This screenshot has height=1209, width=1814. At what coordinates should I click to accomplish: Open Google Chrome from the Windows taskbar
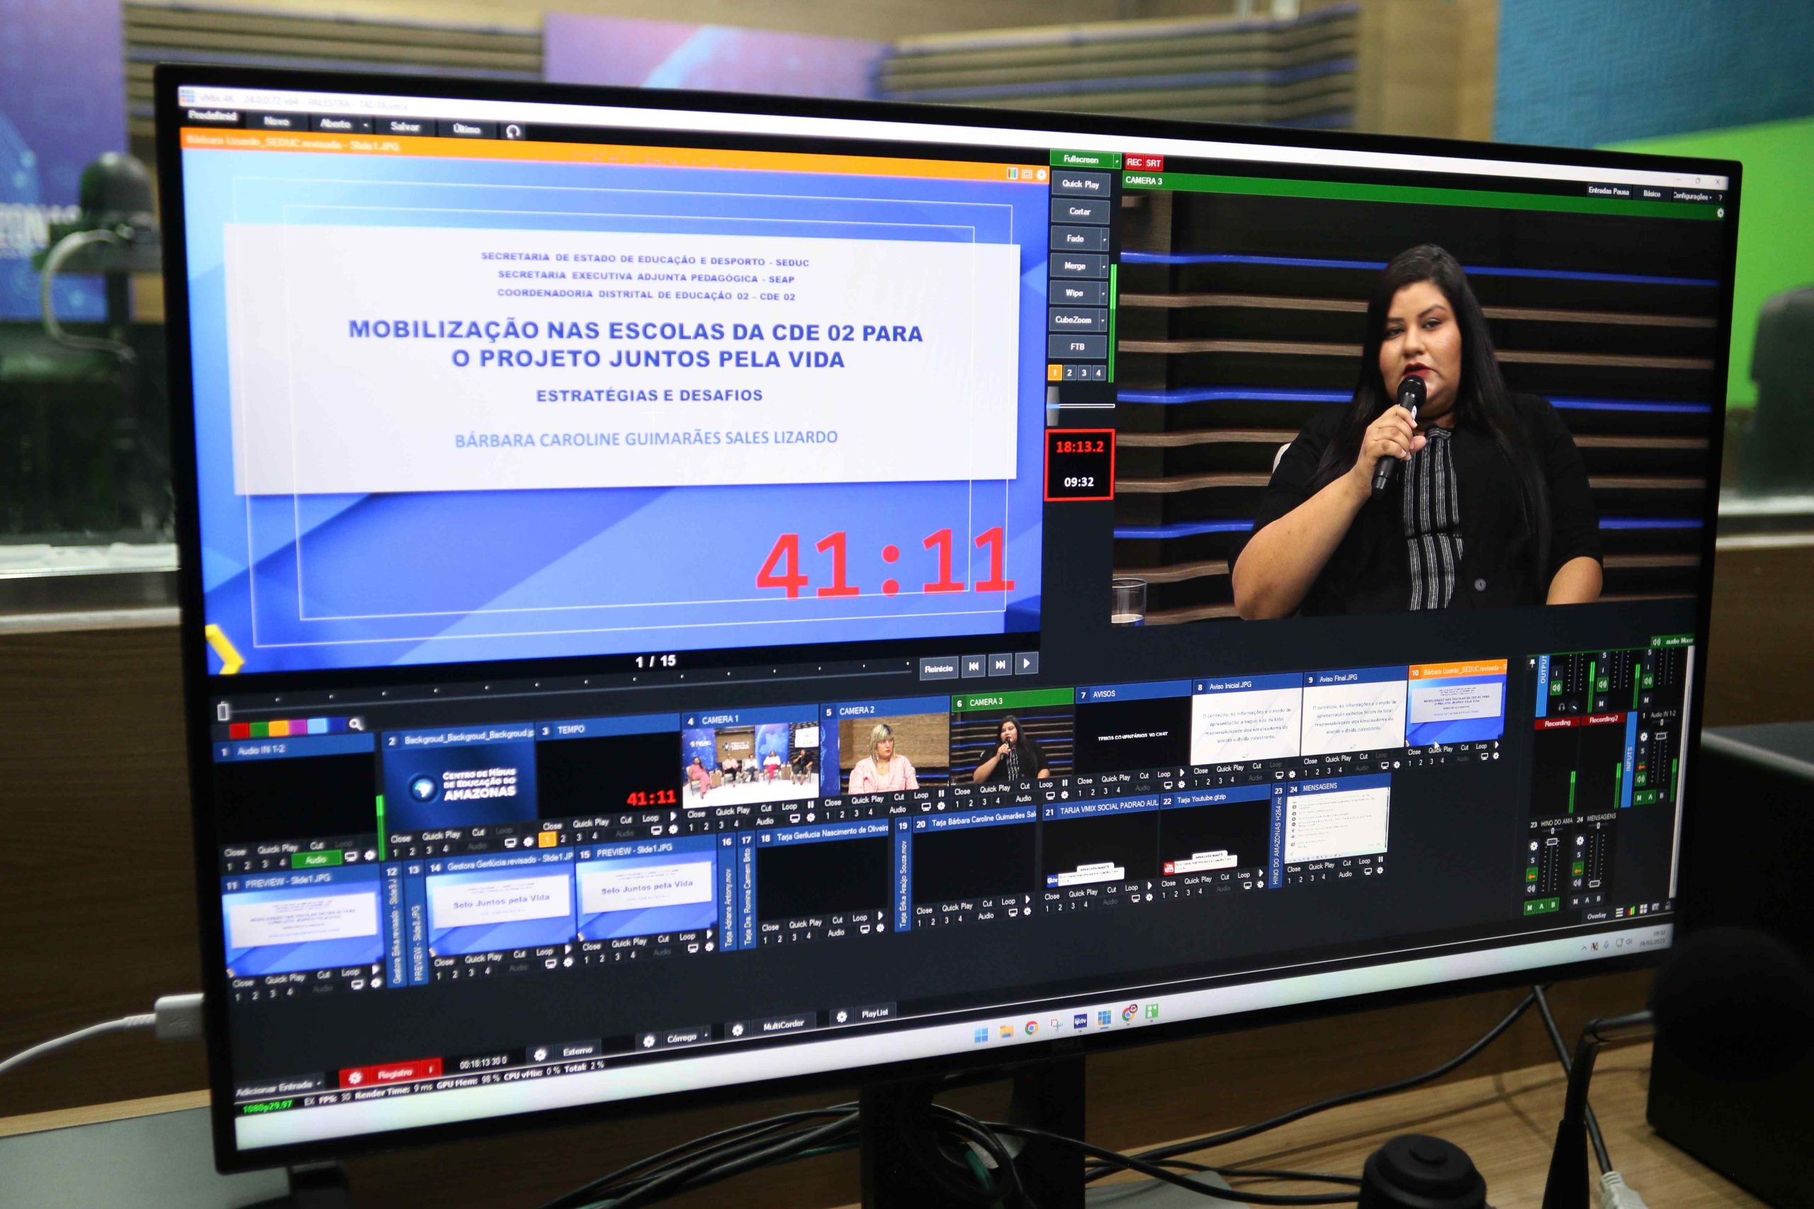pos(1031,1028)
